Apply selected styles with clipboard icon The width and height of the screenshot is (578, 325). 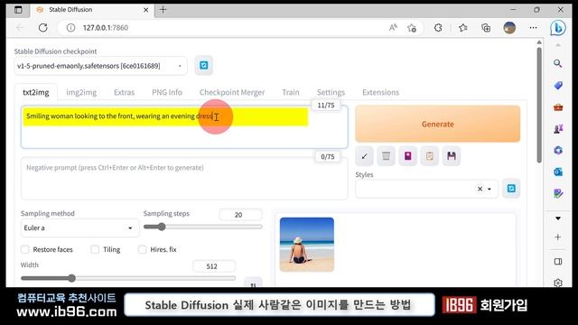pyautogui.click(x=430, y=156)
